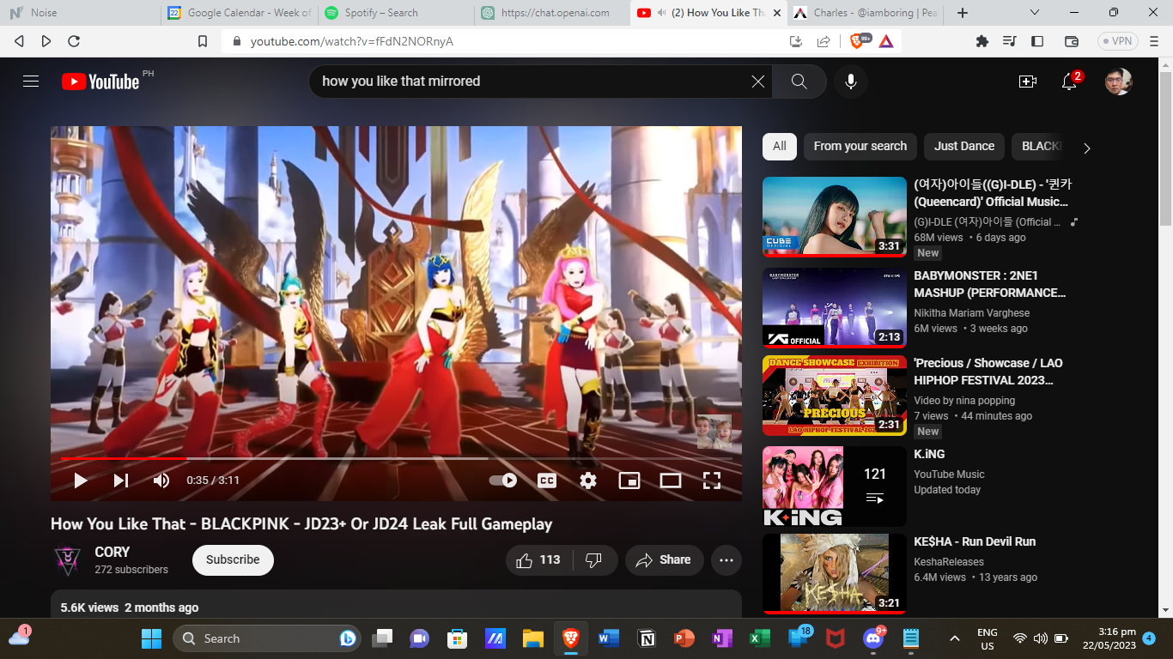Viewport: 1173px width, 659px height.
Task: Open more actions three-dot menu
Action: pos(726,560)
